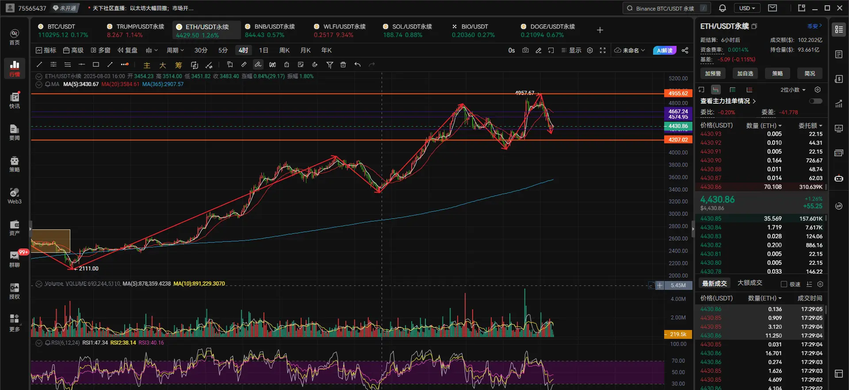The height and width of the screenshot is (390, 849).
Task: Collapse the MA indicator legend row
Action: [39, 84]
